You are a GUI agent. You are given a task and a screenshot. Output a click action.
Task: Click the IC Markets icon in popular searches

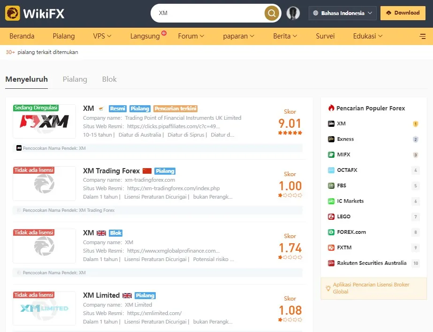click(x=331, y=201)
